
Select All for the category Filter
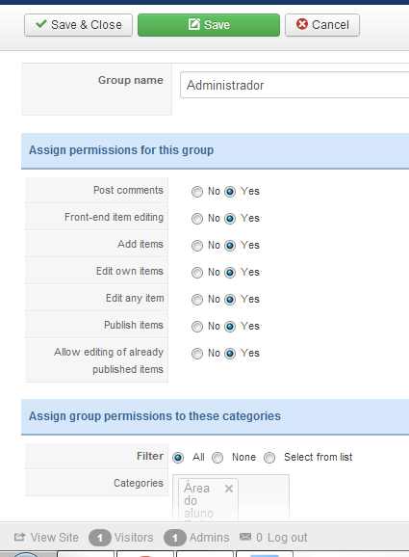pyautogui.click(x=178, y=458)
